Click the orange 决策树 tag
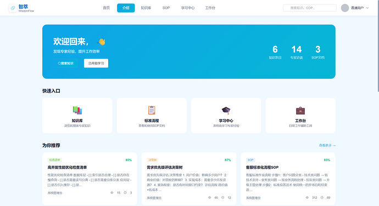379x206 pixels. click(x=153, y=160)
